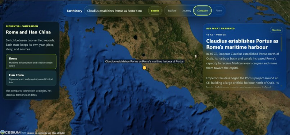Image resolution: width=290 pixels, height=135 pixels.
Task: Click the Search button
Action: (x=155, y=11)
